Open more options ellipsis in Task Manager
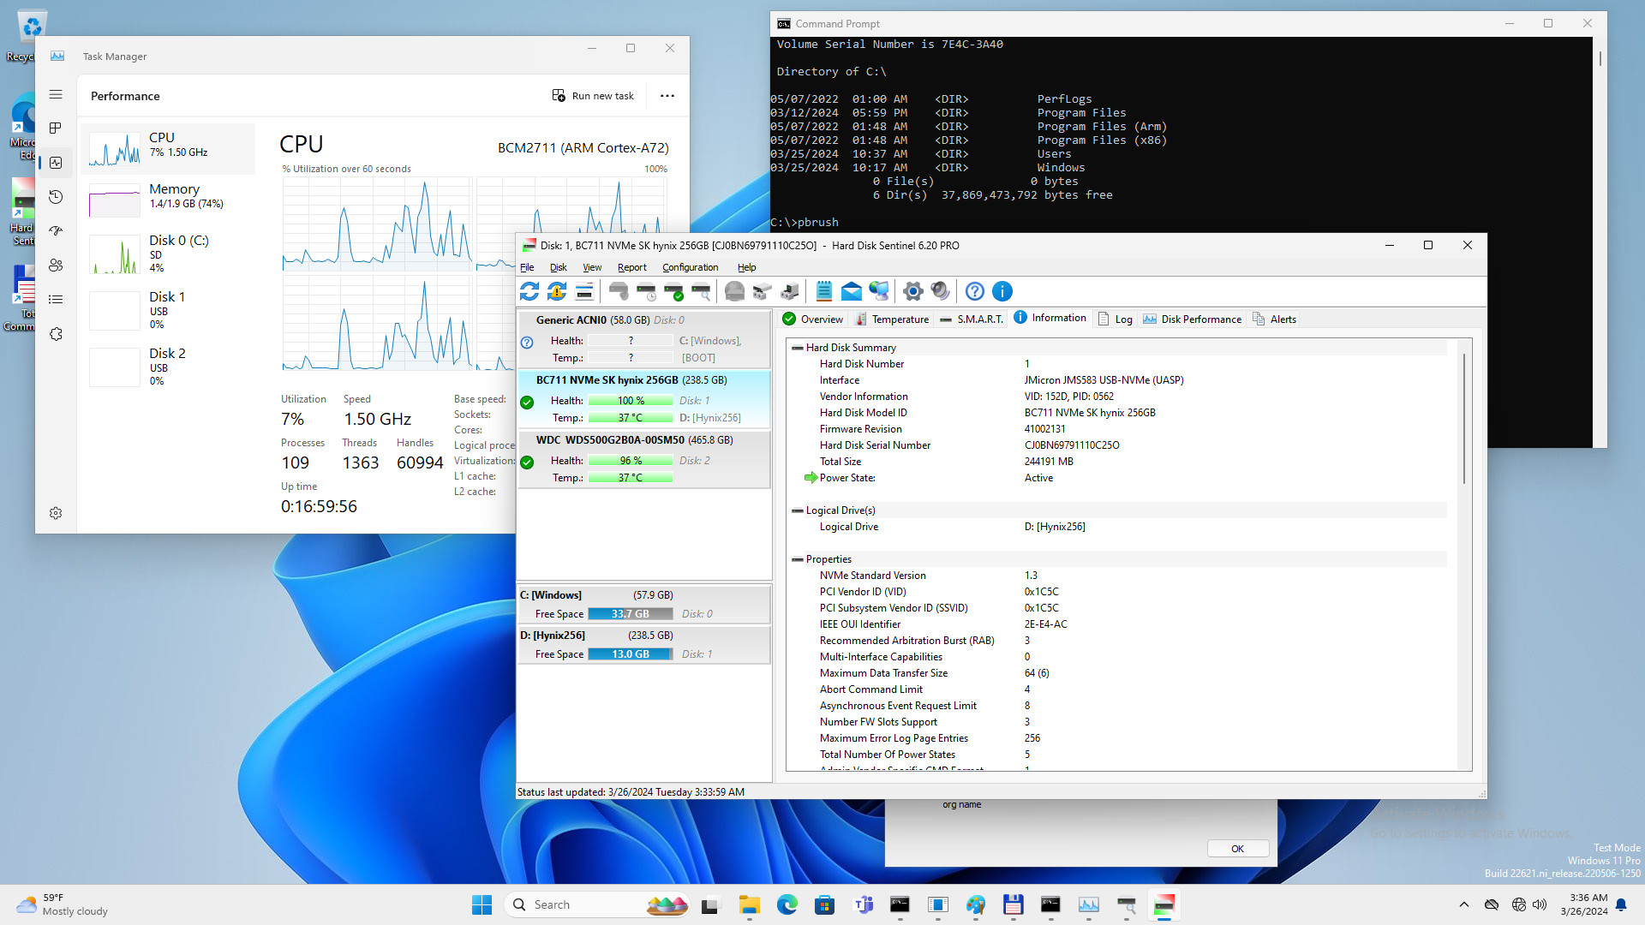 pyautogui.click(x=667, y=96)
